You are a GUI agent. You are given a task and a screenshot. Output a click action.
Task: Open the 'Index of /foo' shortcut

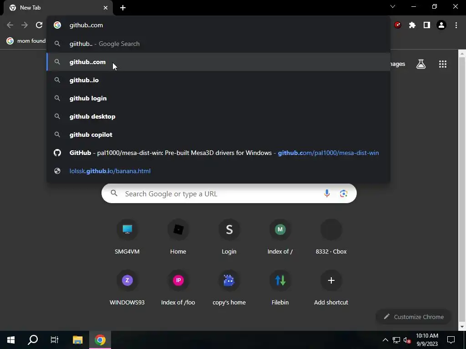(x=178, y=288)
